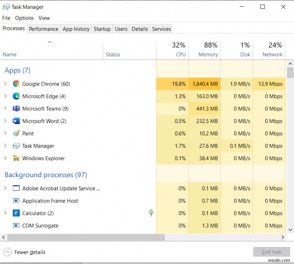Click the End task button
Image resolution: width=294 pixels, height=264 pixels.
point(272,252)
